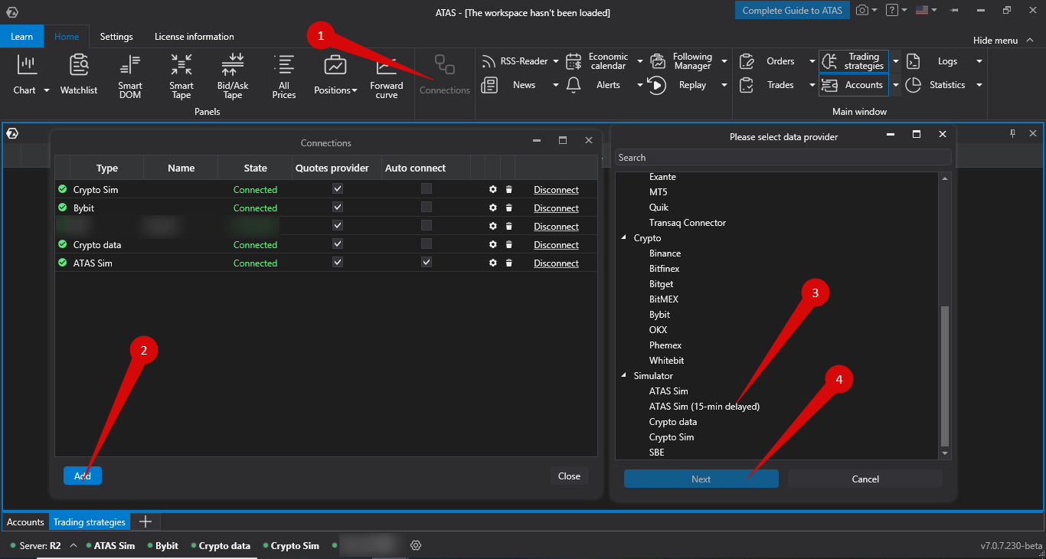1046x559 pixels.
Task: Select the Trading strategies bottom tab
Action: pos(90,522)
